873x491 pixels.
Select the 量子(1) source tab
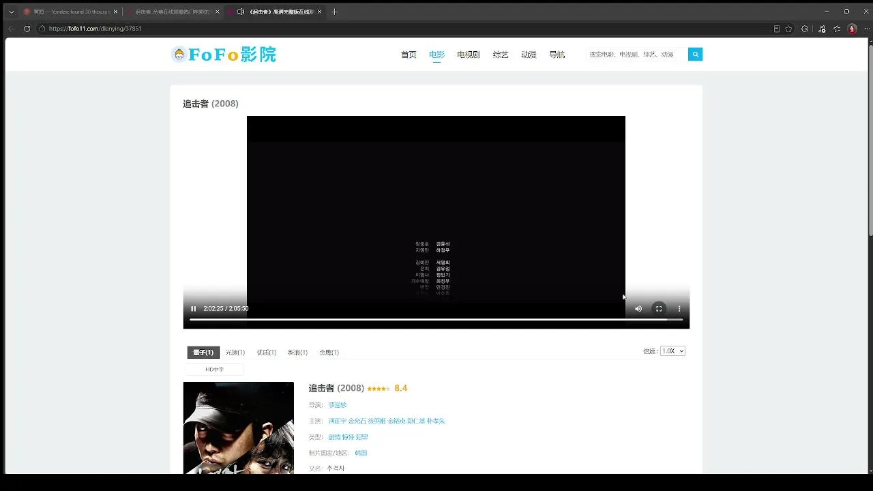coord(203,353)
